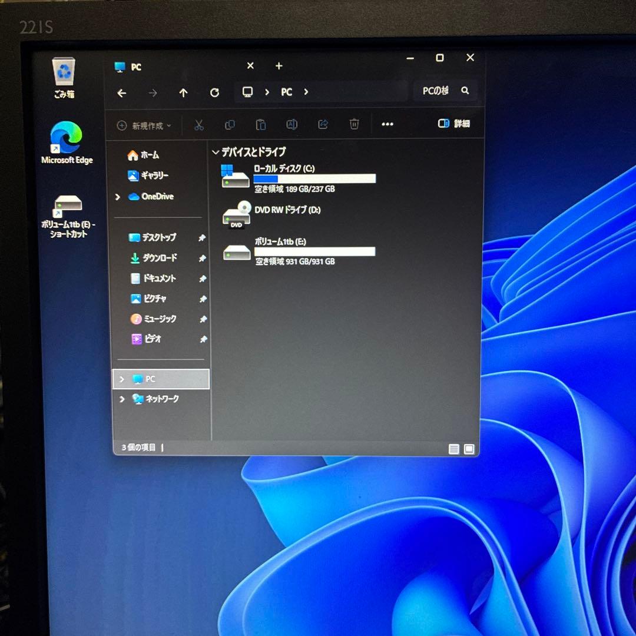
Task: Open the See more (...) toolbar menu
Action: (387, 124)
